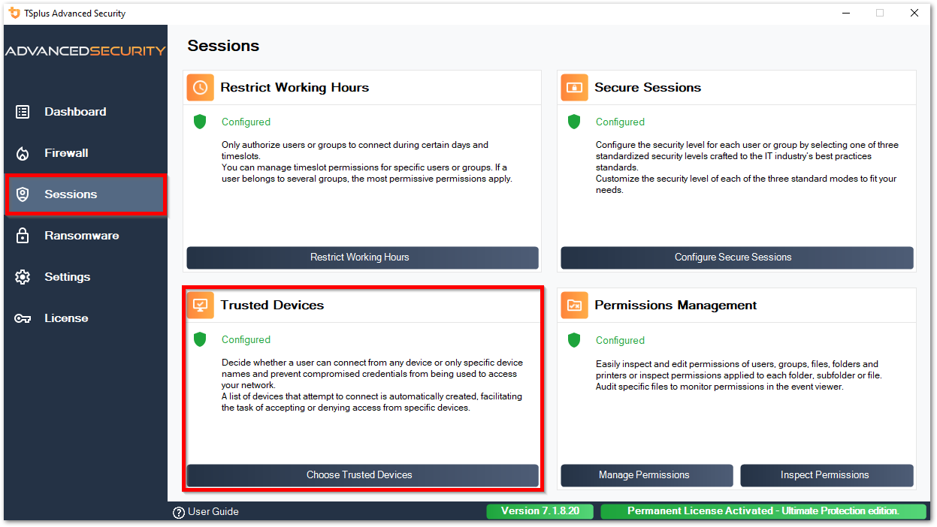
Task: Click the Configure Secure Sessions button
Action: (x=736, y=257)
